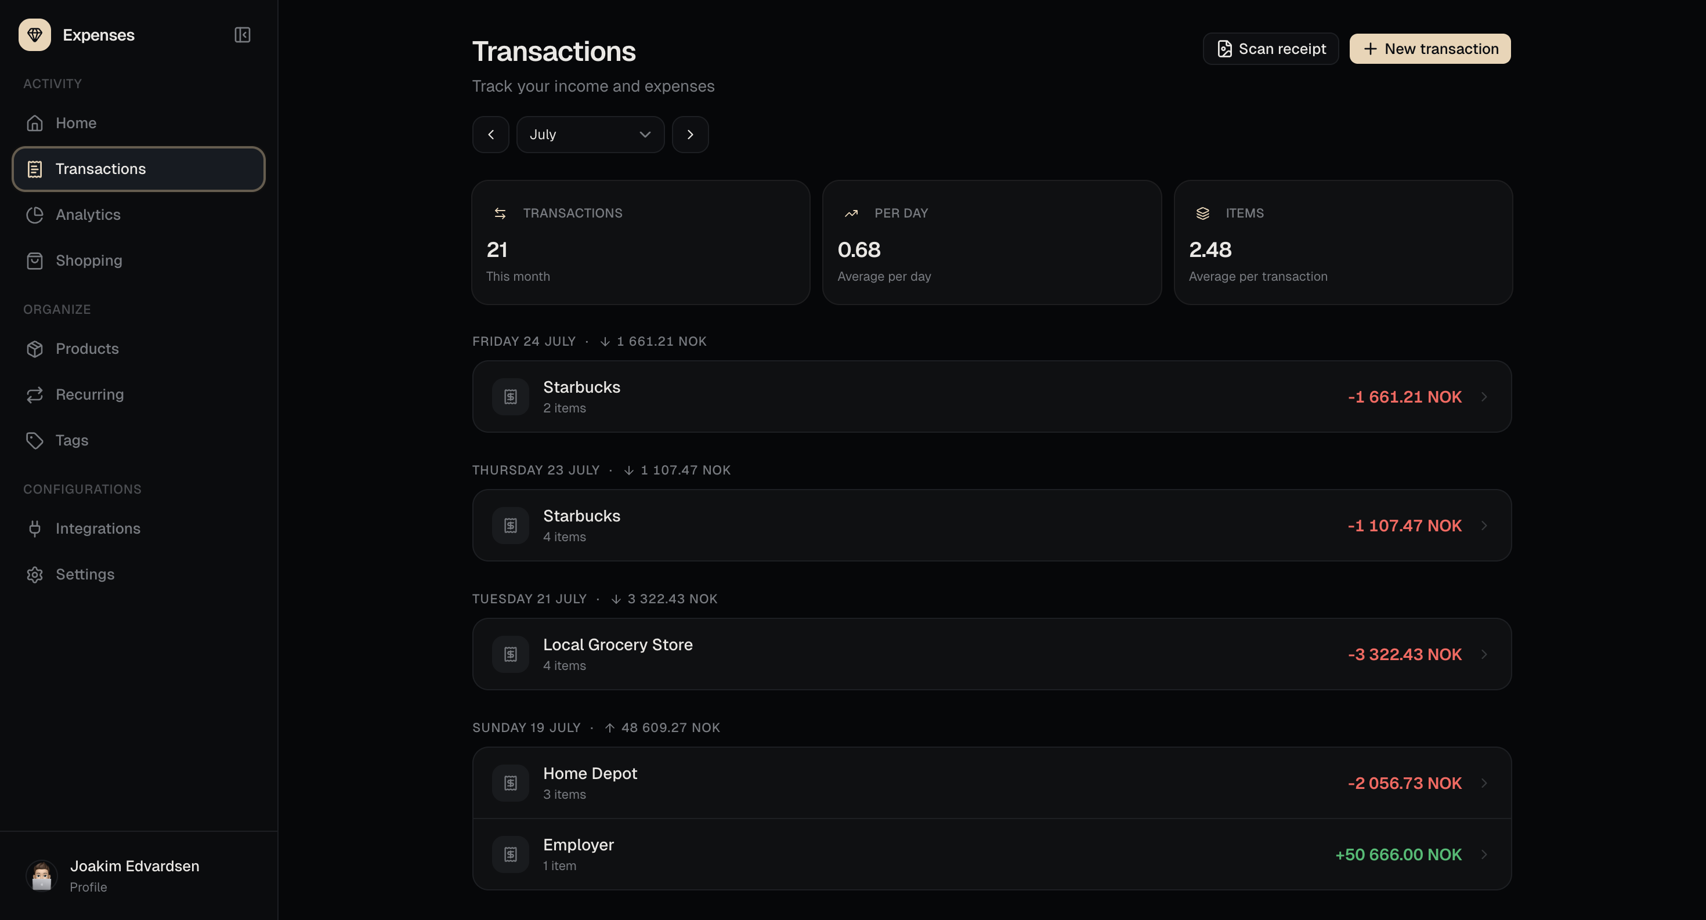
Task: Click the Recurring arrows icon
Action: click(34, 394)
